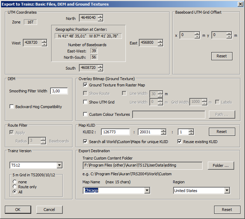
Task: Enable Backward Hog Compatibility
Action: coord(12,107)
